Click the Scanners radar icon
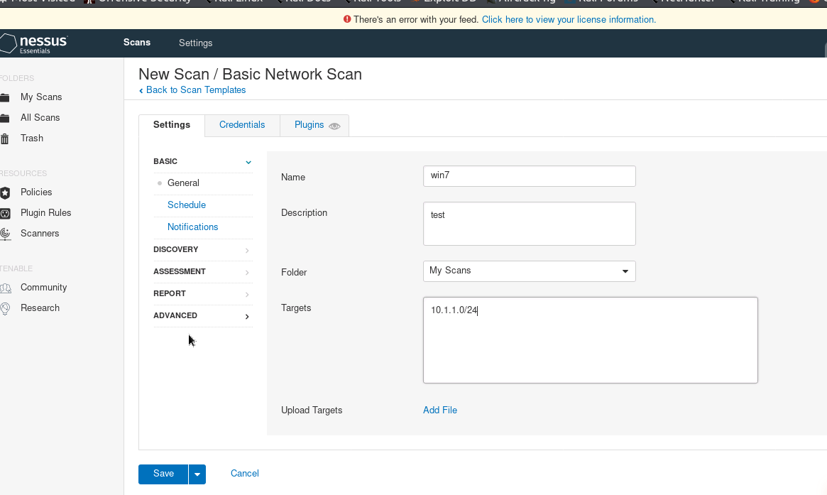 [5, 234]
